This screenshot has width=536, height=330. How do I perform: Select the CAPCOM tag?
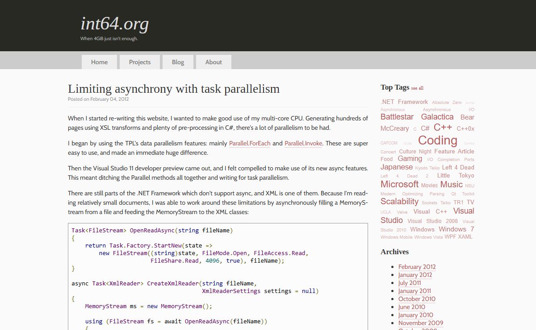coord(389,143)
